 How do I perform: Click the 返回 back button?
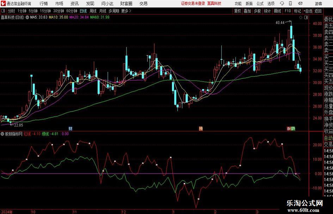tap(318, 11)
